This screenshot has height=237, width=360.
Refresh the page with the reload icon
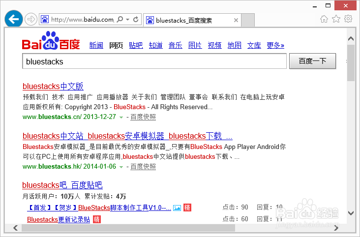136,19
